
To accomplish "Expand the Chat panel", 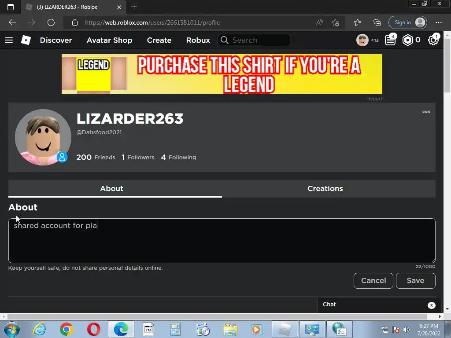I will [378, 305].
